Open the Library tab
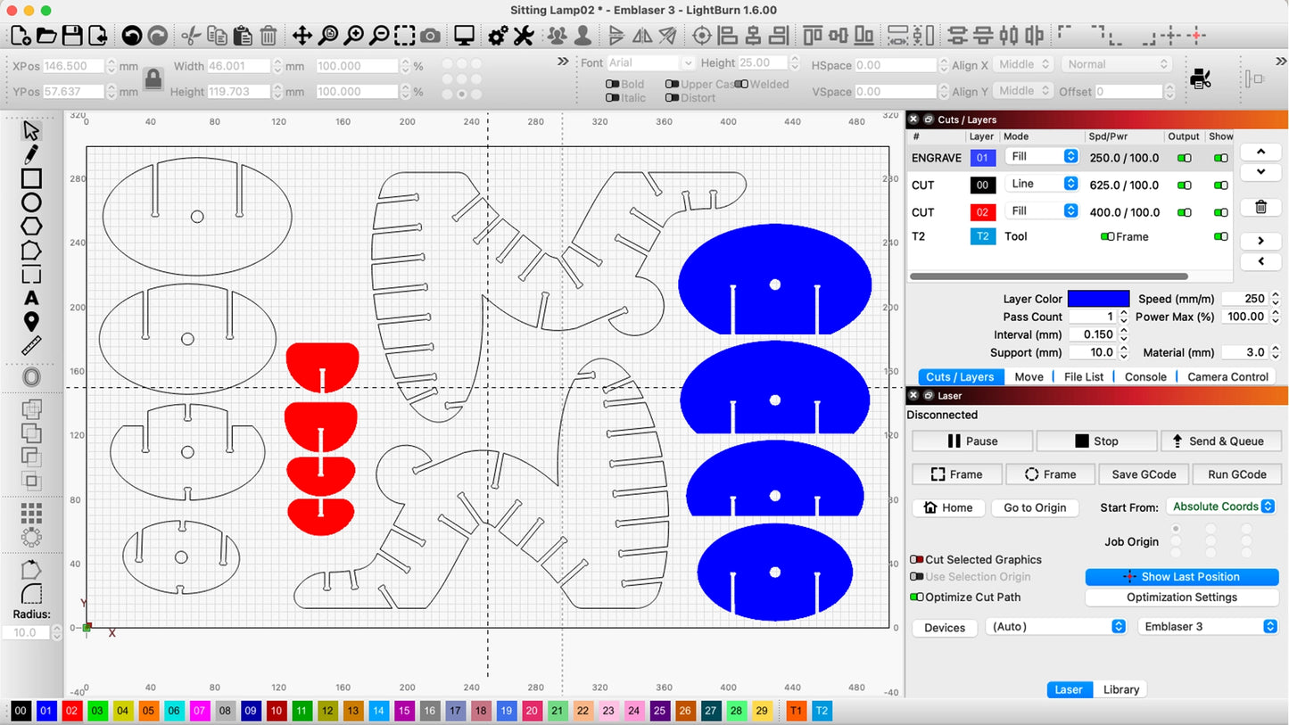Image resolution: width=1289 pixels, height=725 pixels. 1120,689
